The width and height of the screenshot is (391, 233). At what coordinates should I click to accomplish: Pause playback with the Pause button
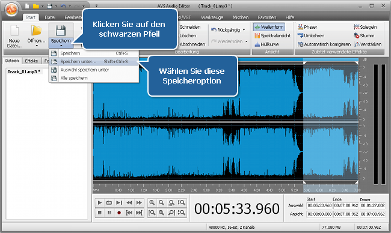coord(109,213)
